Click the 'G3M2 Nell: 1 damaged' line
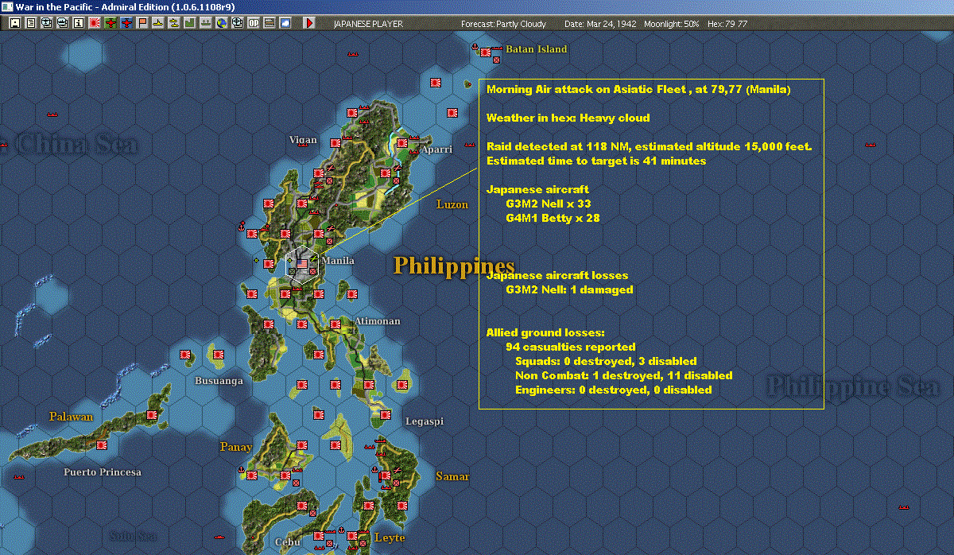The image size is (954, 555). 569,289
